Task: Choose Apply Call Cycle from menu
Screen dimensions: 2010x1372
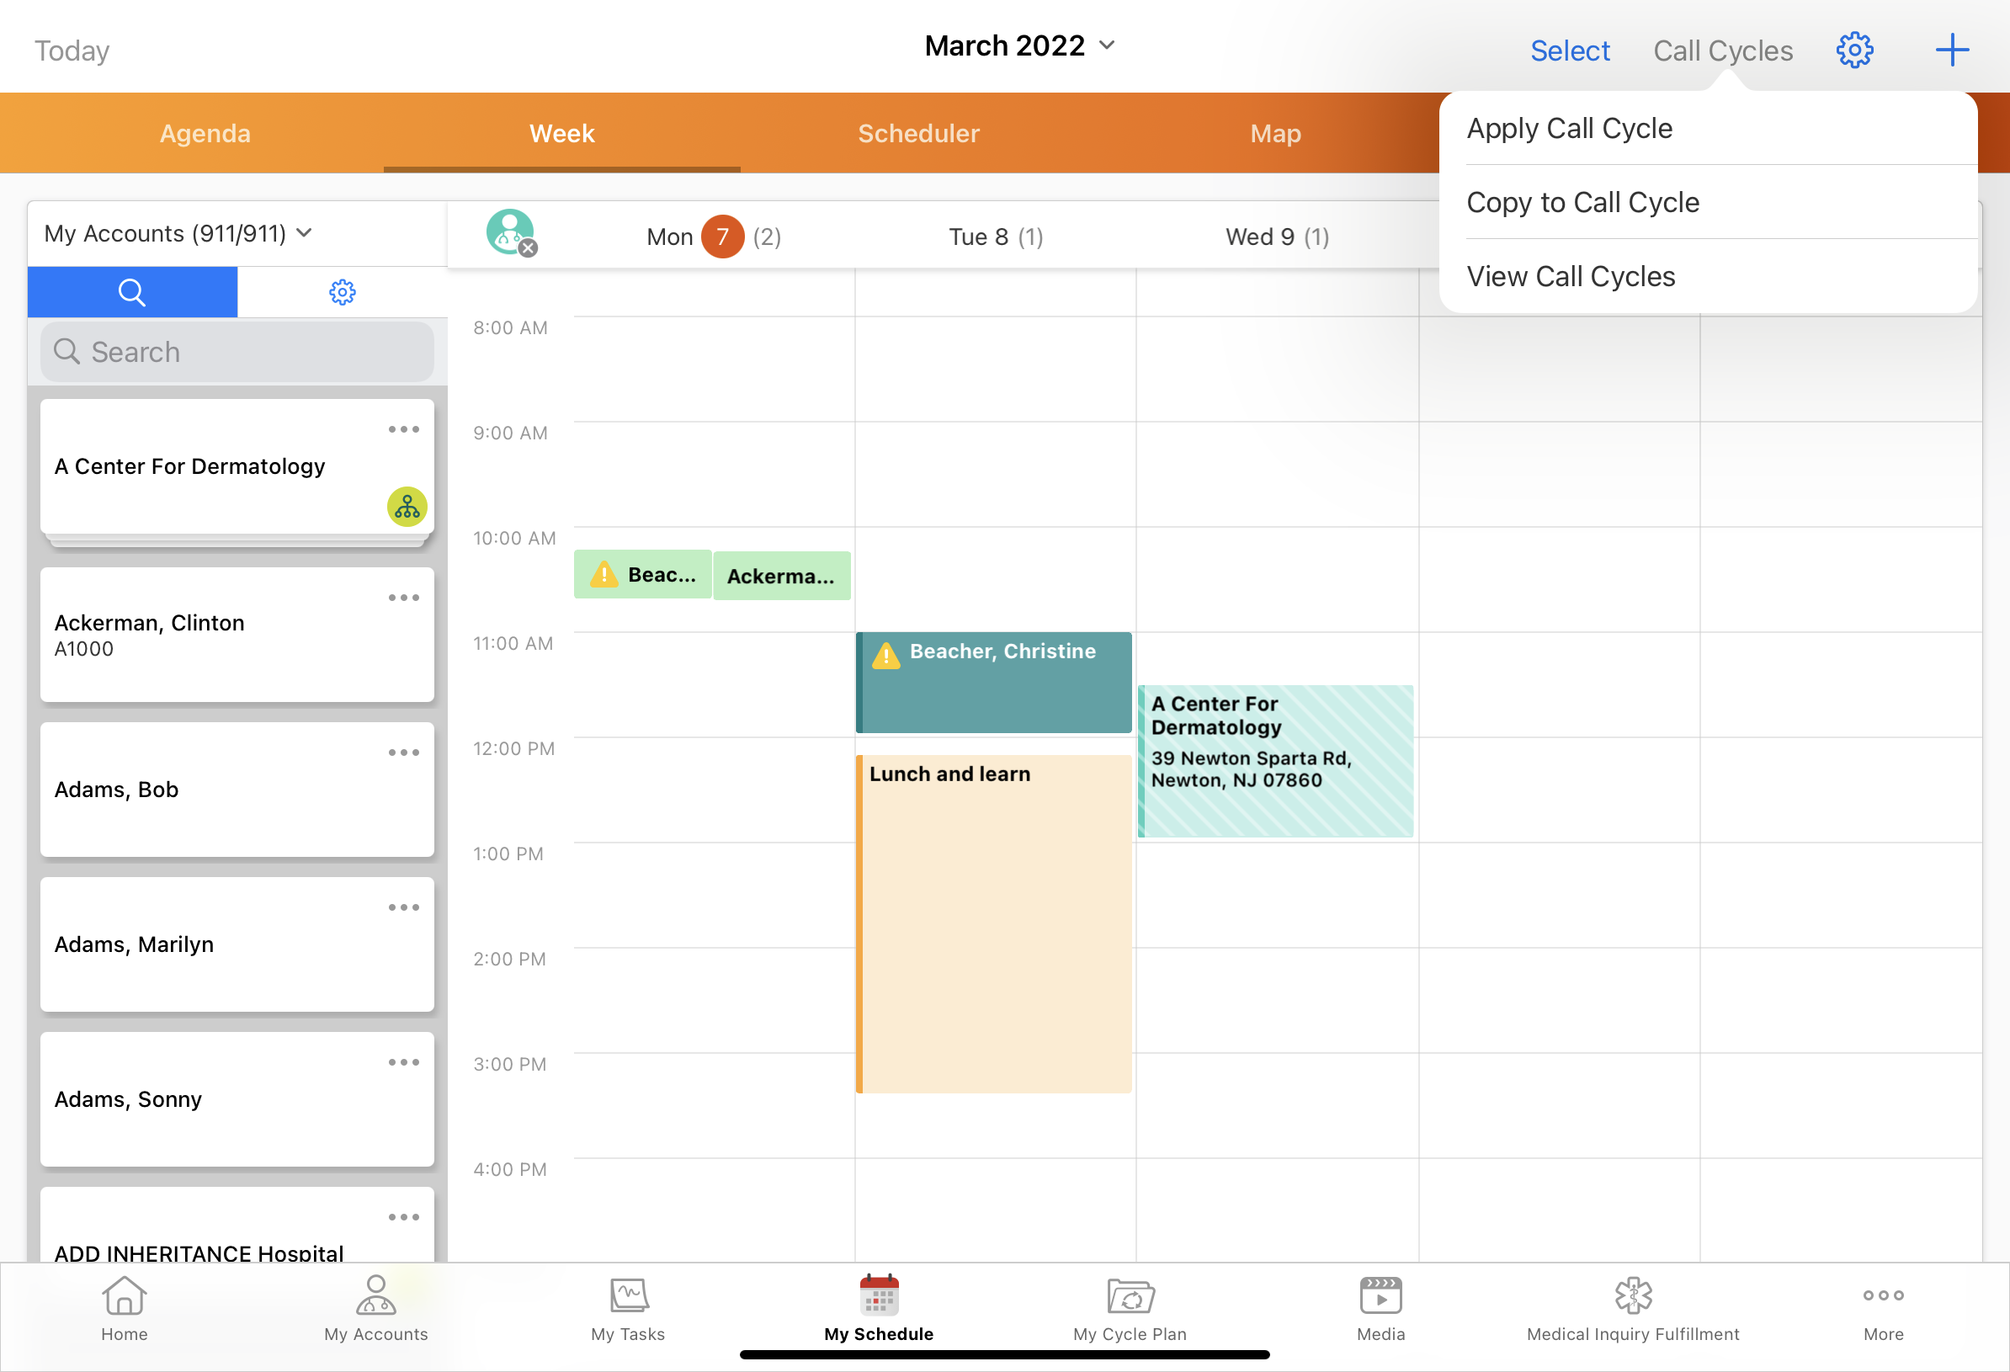Action: tap(1569, 129)
